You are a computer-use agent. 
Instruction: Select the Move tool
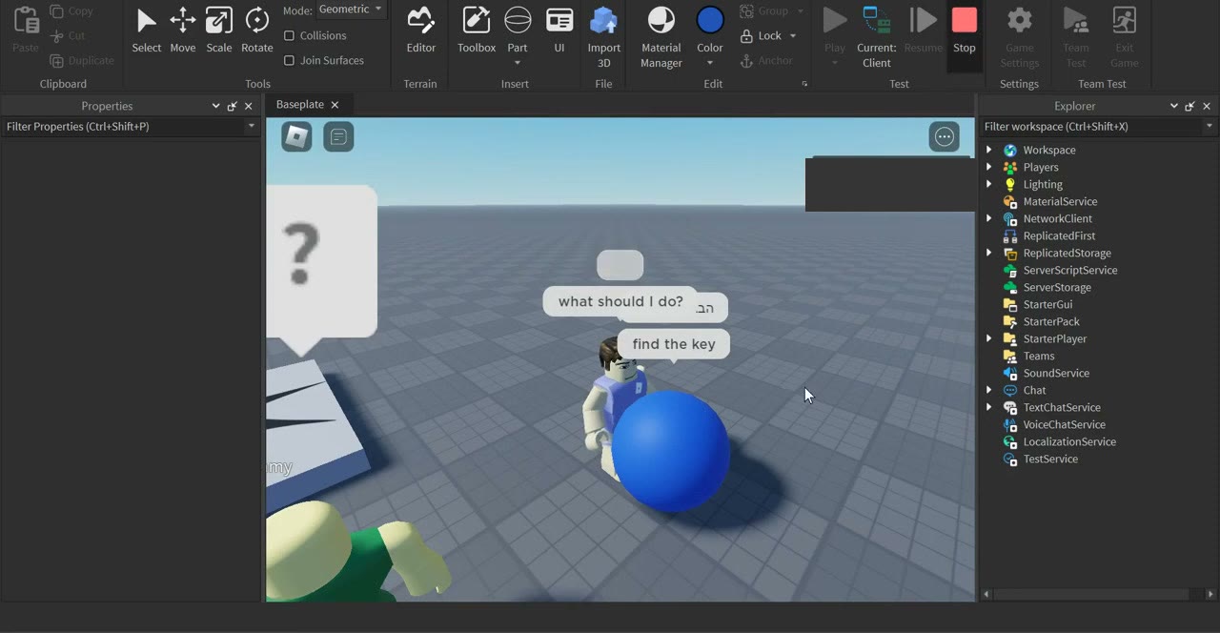coord(182,31)
